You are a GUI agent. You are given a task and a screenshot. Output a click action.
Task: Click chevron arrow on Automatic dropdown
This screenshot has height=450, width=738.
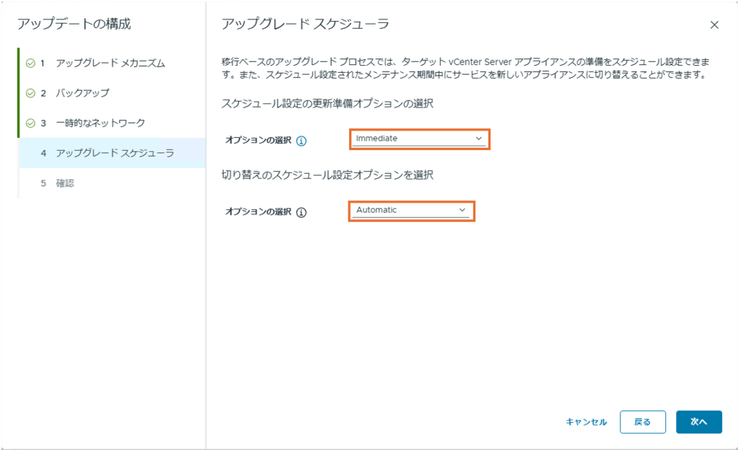click(463, 211)
